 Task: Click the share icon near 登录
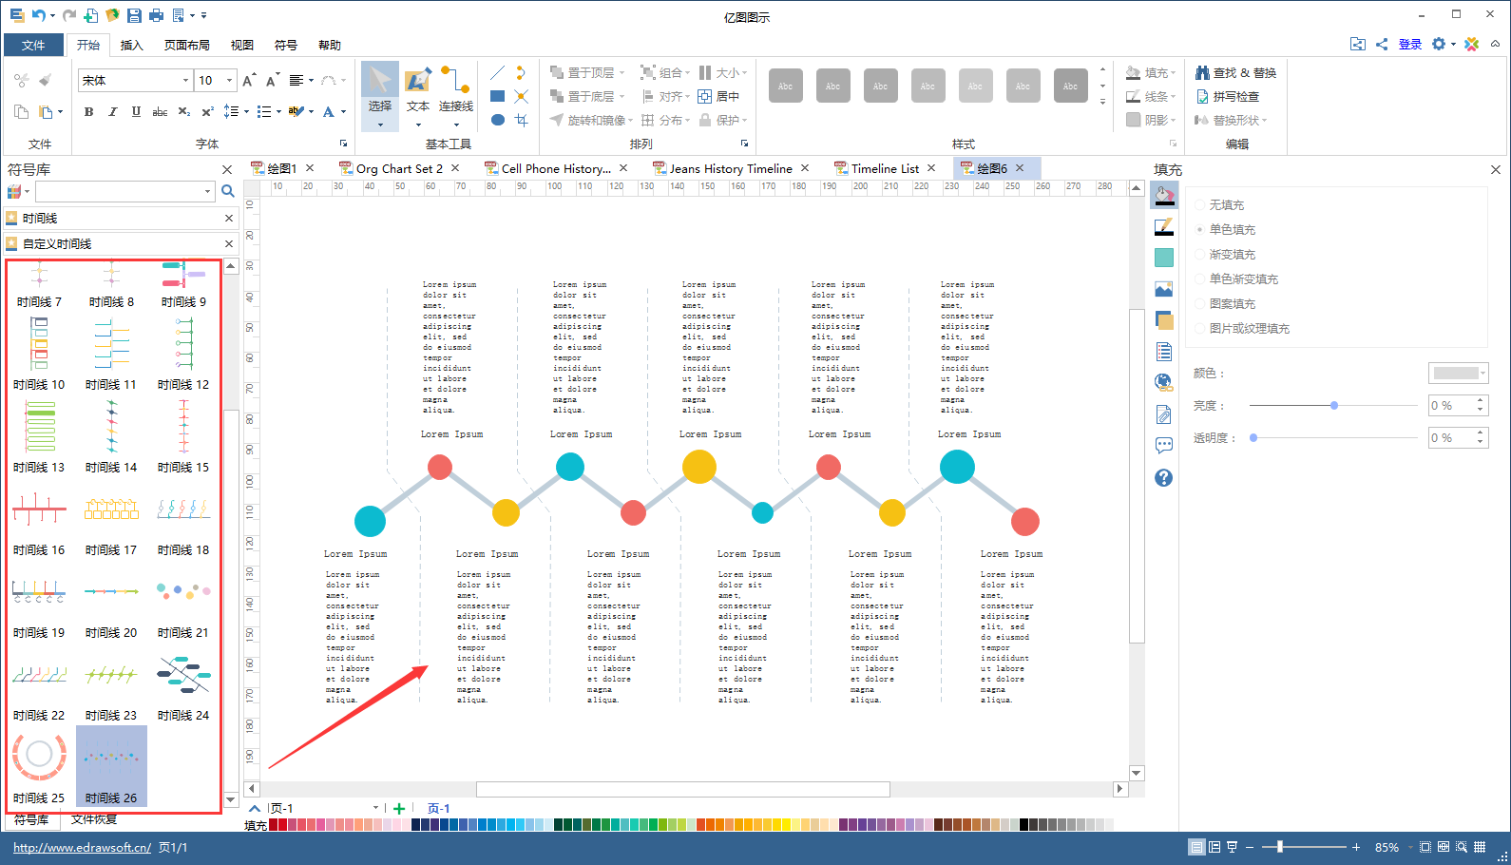(x=1382, y=44)
